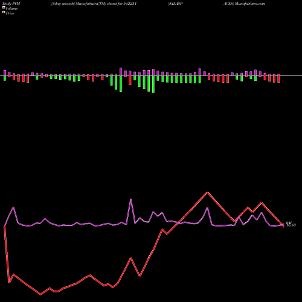Click the tallest spike of the magenta volume line
The height and width of the screenshot is (302, 302).
coord(131,199)
